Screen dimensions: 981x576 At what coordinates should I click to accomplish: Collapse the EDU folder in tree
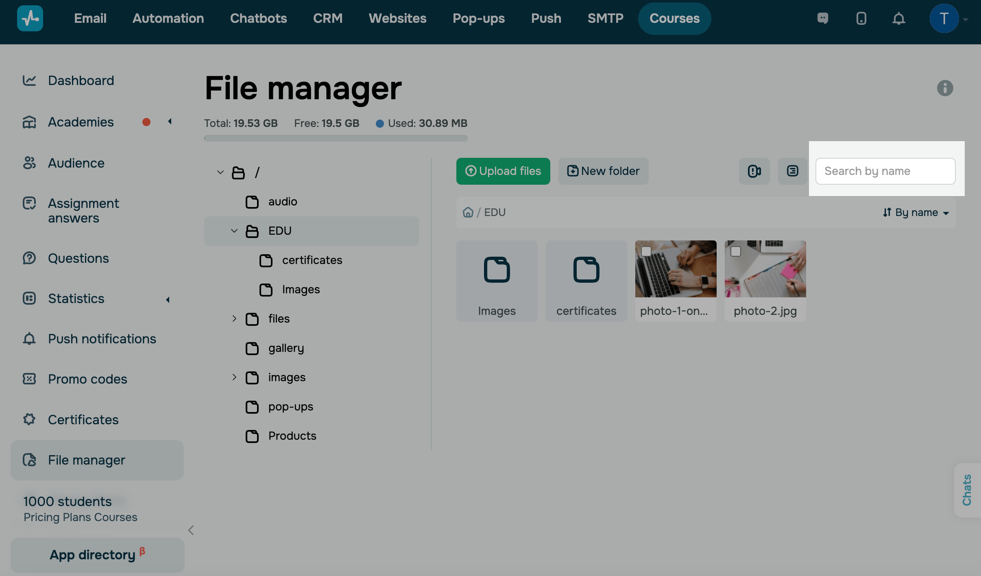point(234,231)
